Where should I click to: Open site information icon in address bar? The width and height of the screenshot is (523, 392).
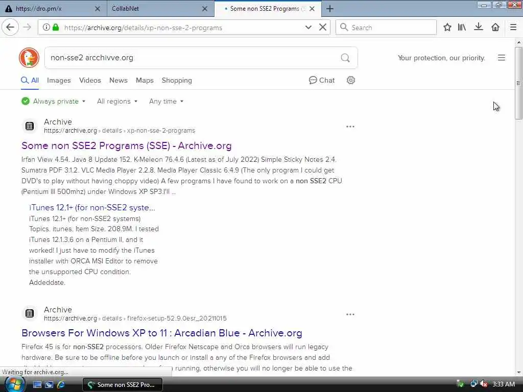[x=46, y=28]
